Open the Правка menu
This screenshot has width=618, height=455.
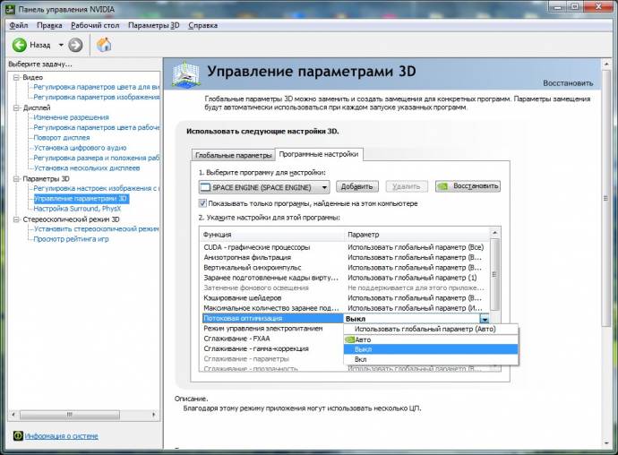tap(49, 25)
